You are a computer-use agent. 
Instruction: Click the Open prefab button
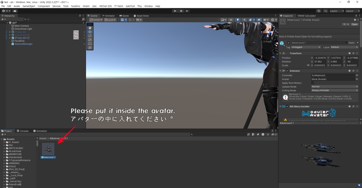[354, 24]
